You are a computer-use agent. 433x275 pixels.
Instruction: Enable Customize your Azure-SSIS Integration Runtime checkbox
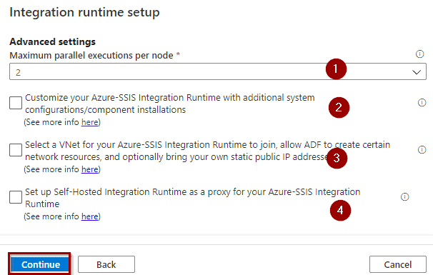pos(16,103)
